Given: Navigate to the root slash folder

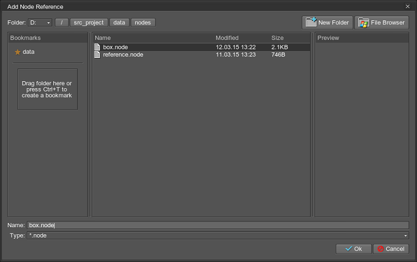Looking at the screenshot, I should tap(62, 23).
